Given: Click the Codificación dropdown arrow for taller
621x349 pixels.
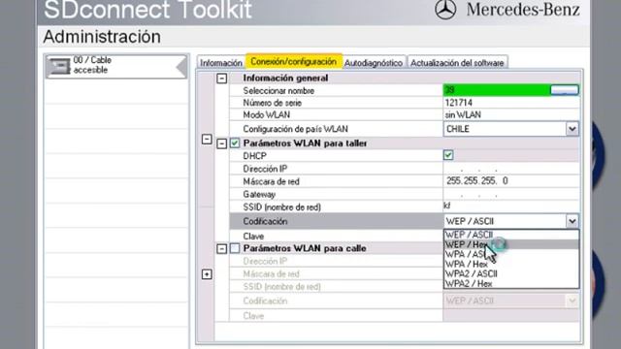Looking at the screenshot, I should click(572, 221).
